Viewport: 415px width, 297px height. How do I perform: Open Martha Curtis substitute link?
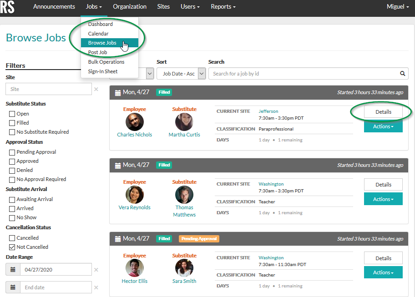tap(184, 135)
